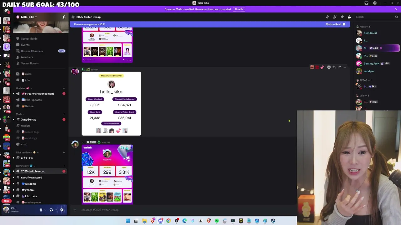Open the Discord inbox icon

click(366, 3)
